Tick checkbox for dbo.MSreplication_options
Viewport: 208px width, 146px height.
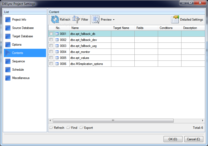pyautogui.click(x=51, y=64)
